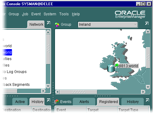Click the map horizontal scrollbar thumb

[x=78, y=92]
